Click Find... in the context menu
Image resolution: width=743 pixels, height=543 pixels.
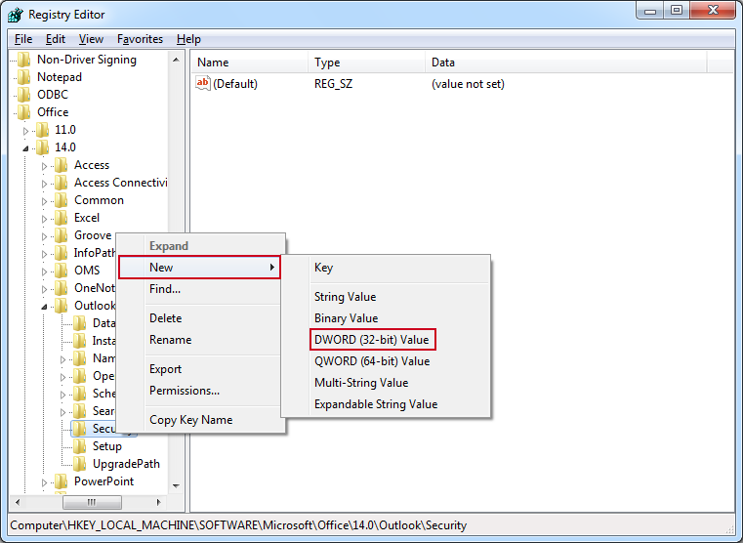point(165,288)
